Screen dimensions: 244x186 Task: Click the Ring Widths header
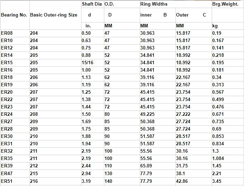tap(154, 4)
